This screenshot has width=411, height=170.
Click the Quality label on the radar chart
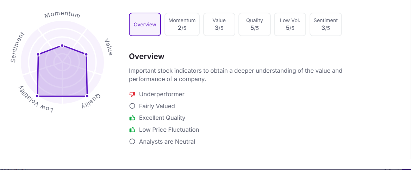coord(91,101)
